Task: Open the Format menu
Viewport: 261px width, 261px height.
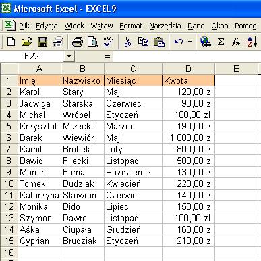Action: coord(131,26)
